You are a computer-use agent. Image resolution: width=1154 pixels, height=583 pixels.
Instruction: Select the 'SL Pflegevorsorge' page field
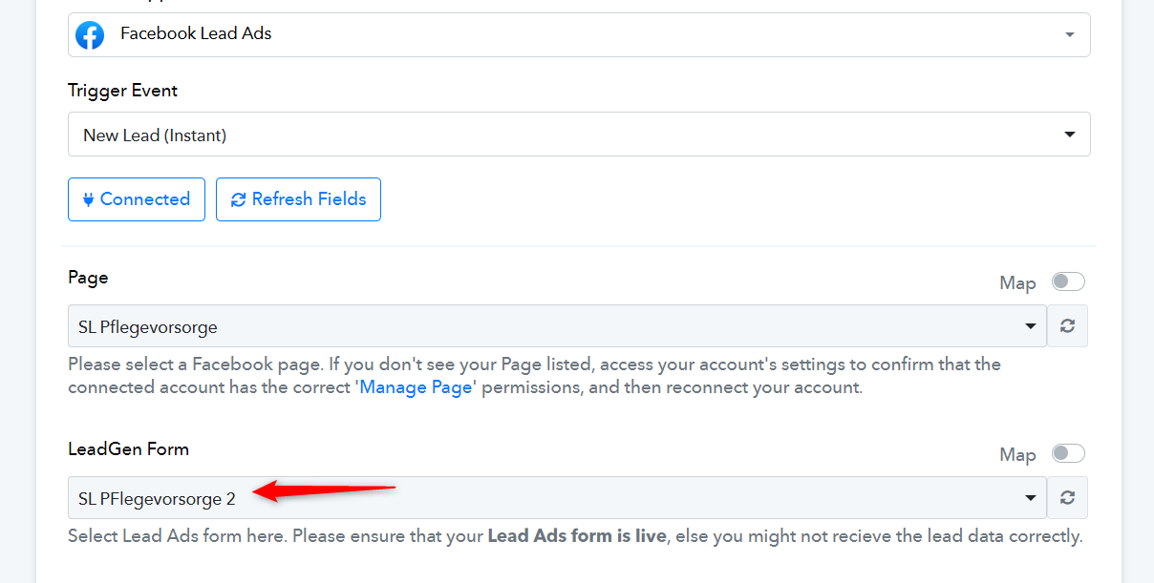click(558, 326)
